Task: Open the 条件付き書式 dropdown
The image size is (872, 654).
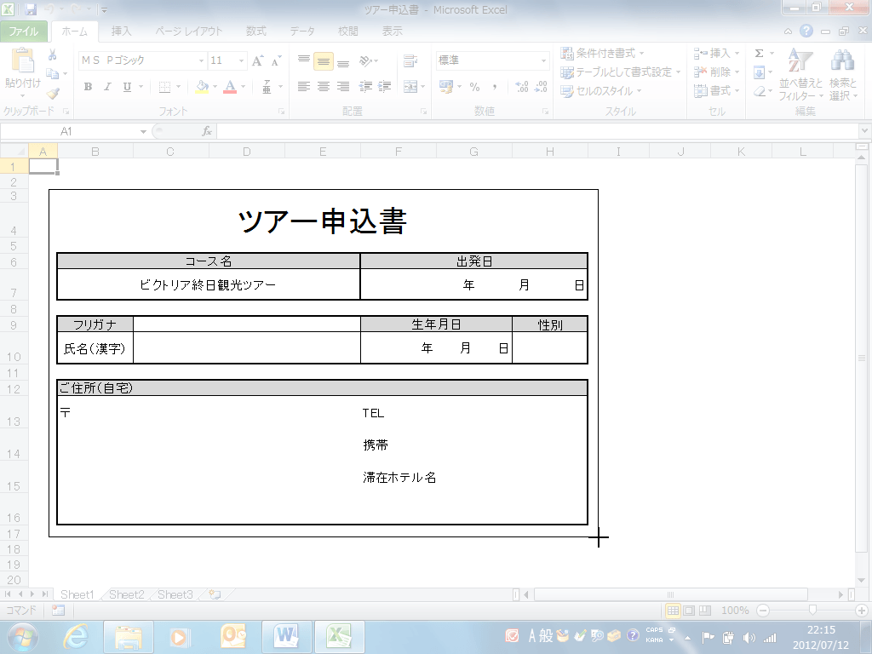Action: pos(603,54)
